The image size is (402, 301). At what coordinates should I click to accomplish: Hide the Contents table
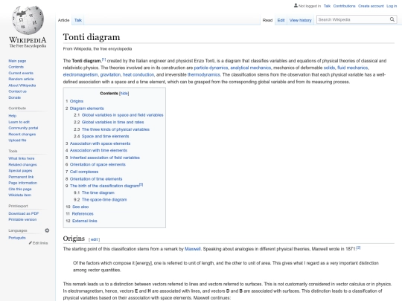tap(124, 94)
